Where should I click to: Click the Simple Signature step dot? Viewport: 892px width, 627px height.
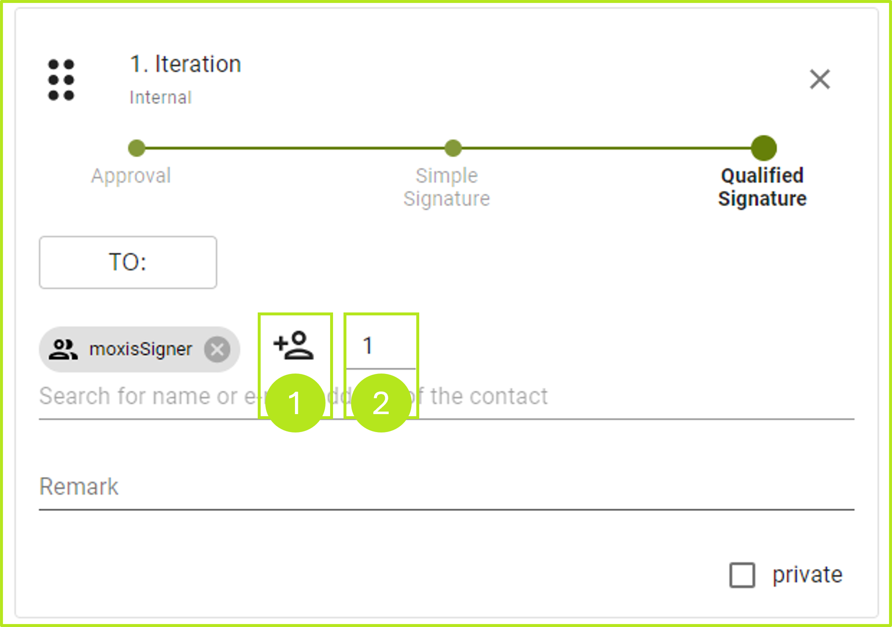pyautogui.click(x=453, y=148)
